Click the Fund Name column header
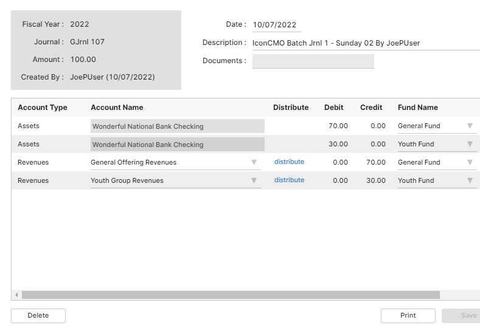This screenshot has height=328, width=480. (418, 108)
